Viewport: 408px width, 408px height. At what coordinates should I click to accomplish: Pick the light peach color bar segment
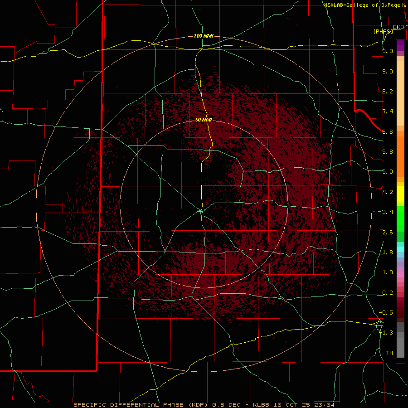click(x=400, y=94)
